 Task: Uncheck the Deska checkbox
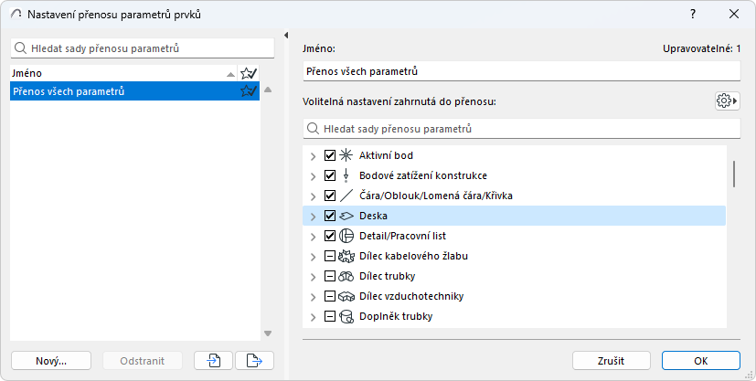[330, 217]
